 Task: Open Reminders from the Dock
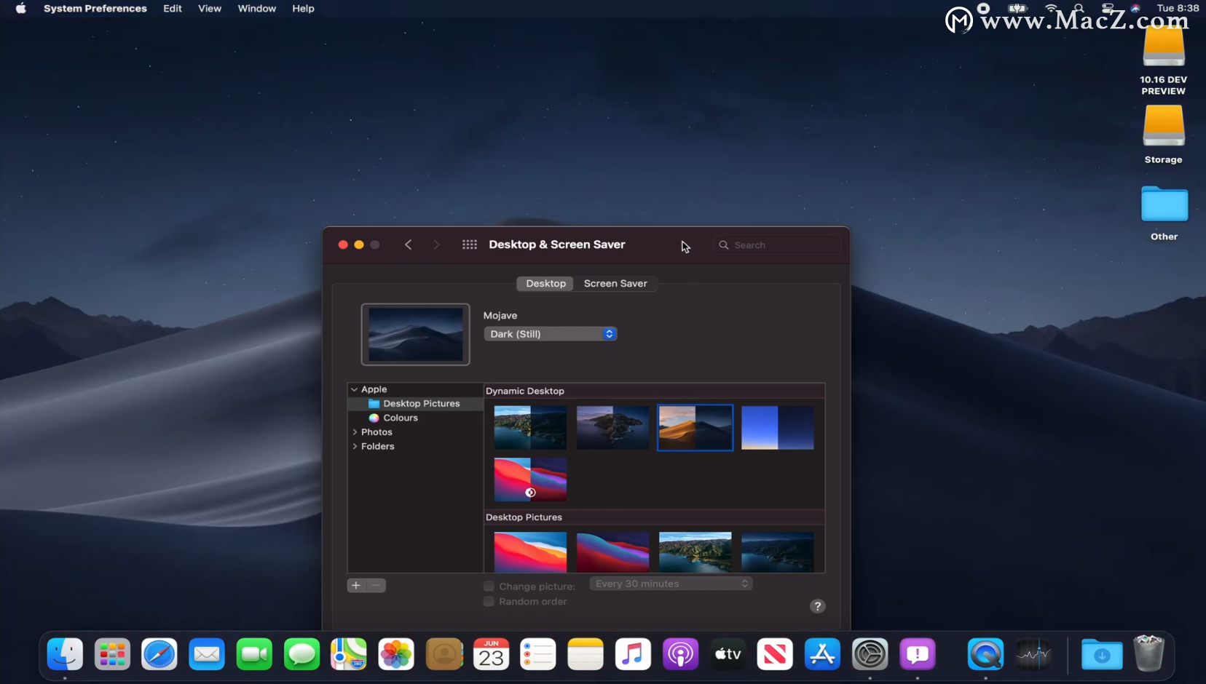pos(538,654)
